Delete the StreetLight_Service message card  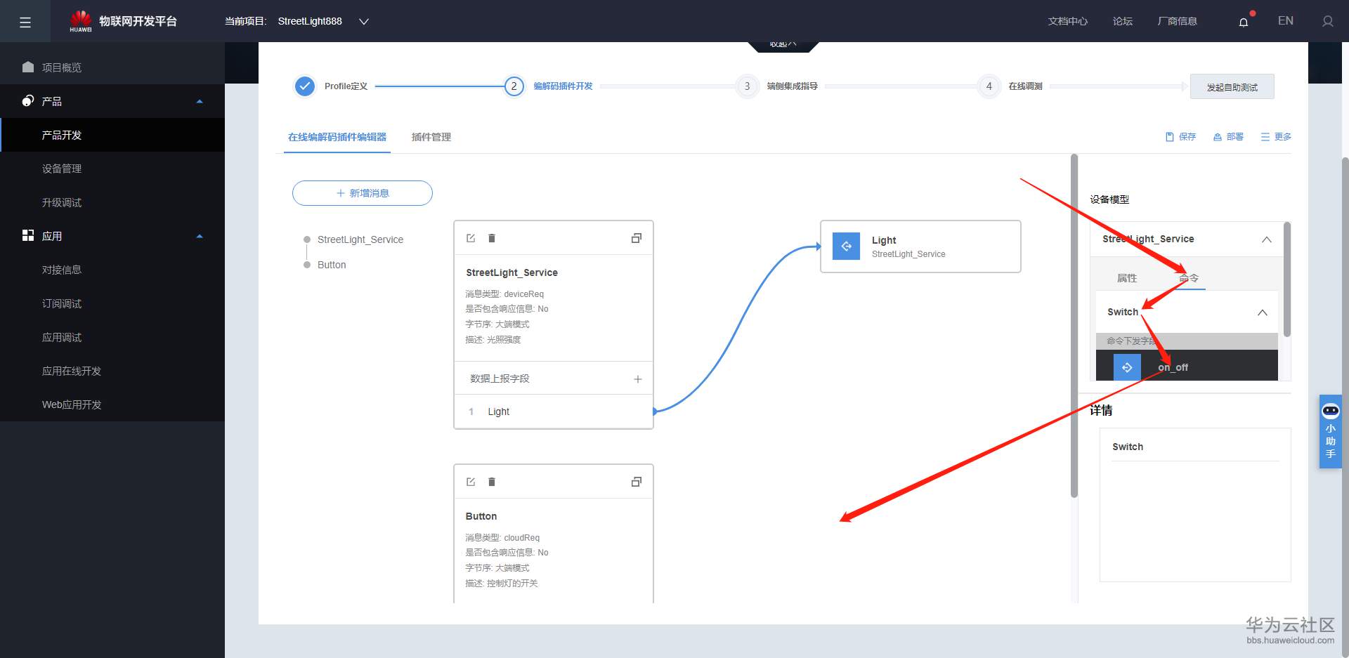pos(492,238)
